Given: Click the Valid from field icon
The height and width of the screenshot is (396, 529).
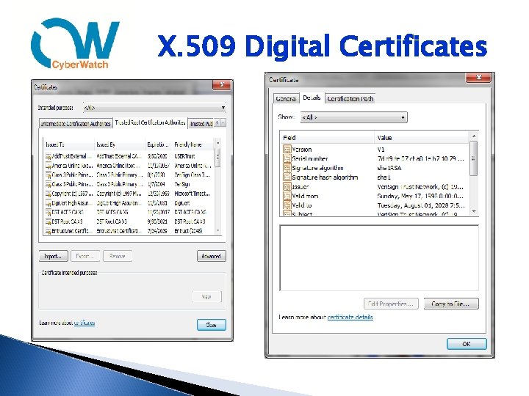Looking at the screenshot, I should pyautogui.click(x=287, y=196).
